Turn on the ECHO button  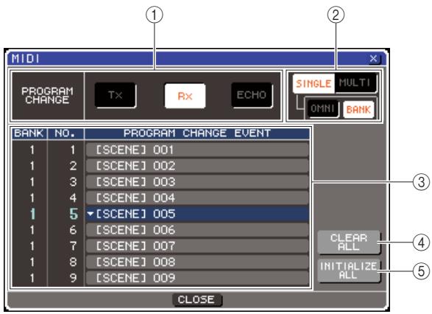pyautogui.click(x=252, y=95)
